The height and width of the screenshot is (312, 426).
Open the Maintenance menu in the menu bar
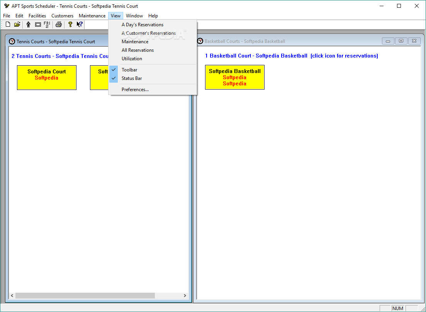coord(92,16)
